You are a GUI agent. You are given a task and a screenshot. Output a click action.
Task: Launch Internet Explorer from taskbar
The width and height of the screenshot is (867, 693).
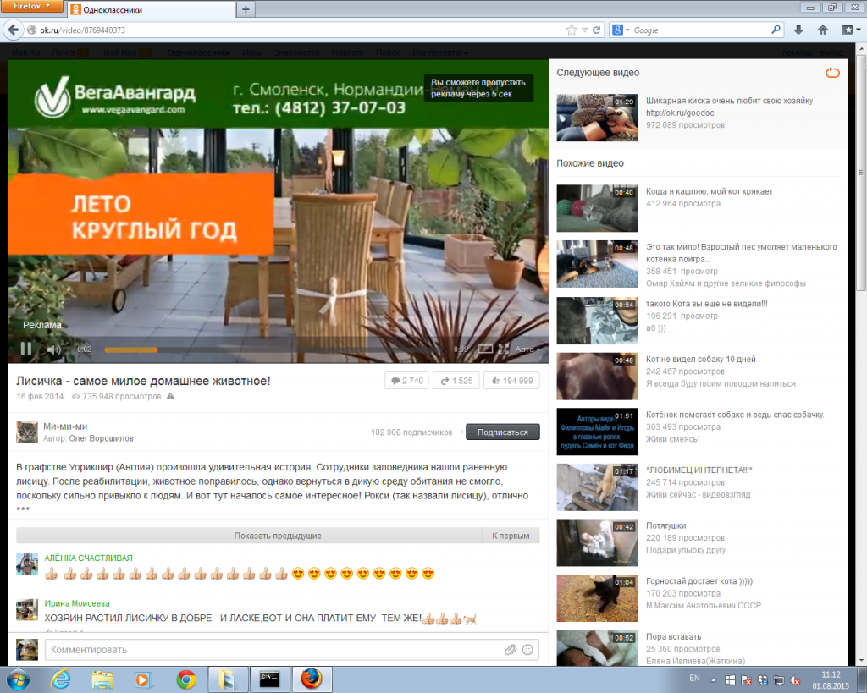60,679
